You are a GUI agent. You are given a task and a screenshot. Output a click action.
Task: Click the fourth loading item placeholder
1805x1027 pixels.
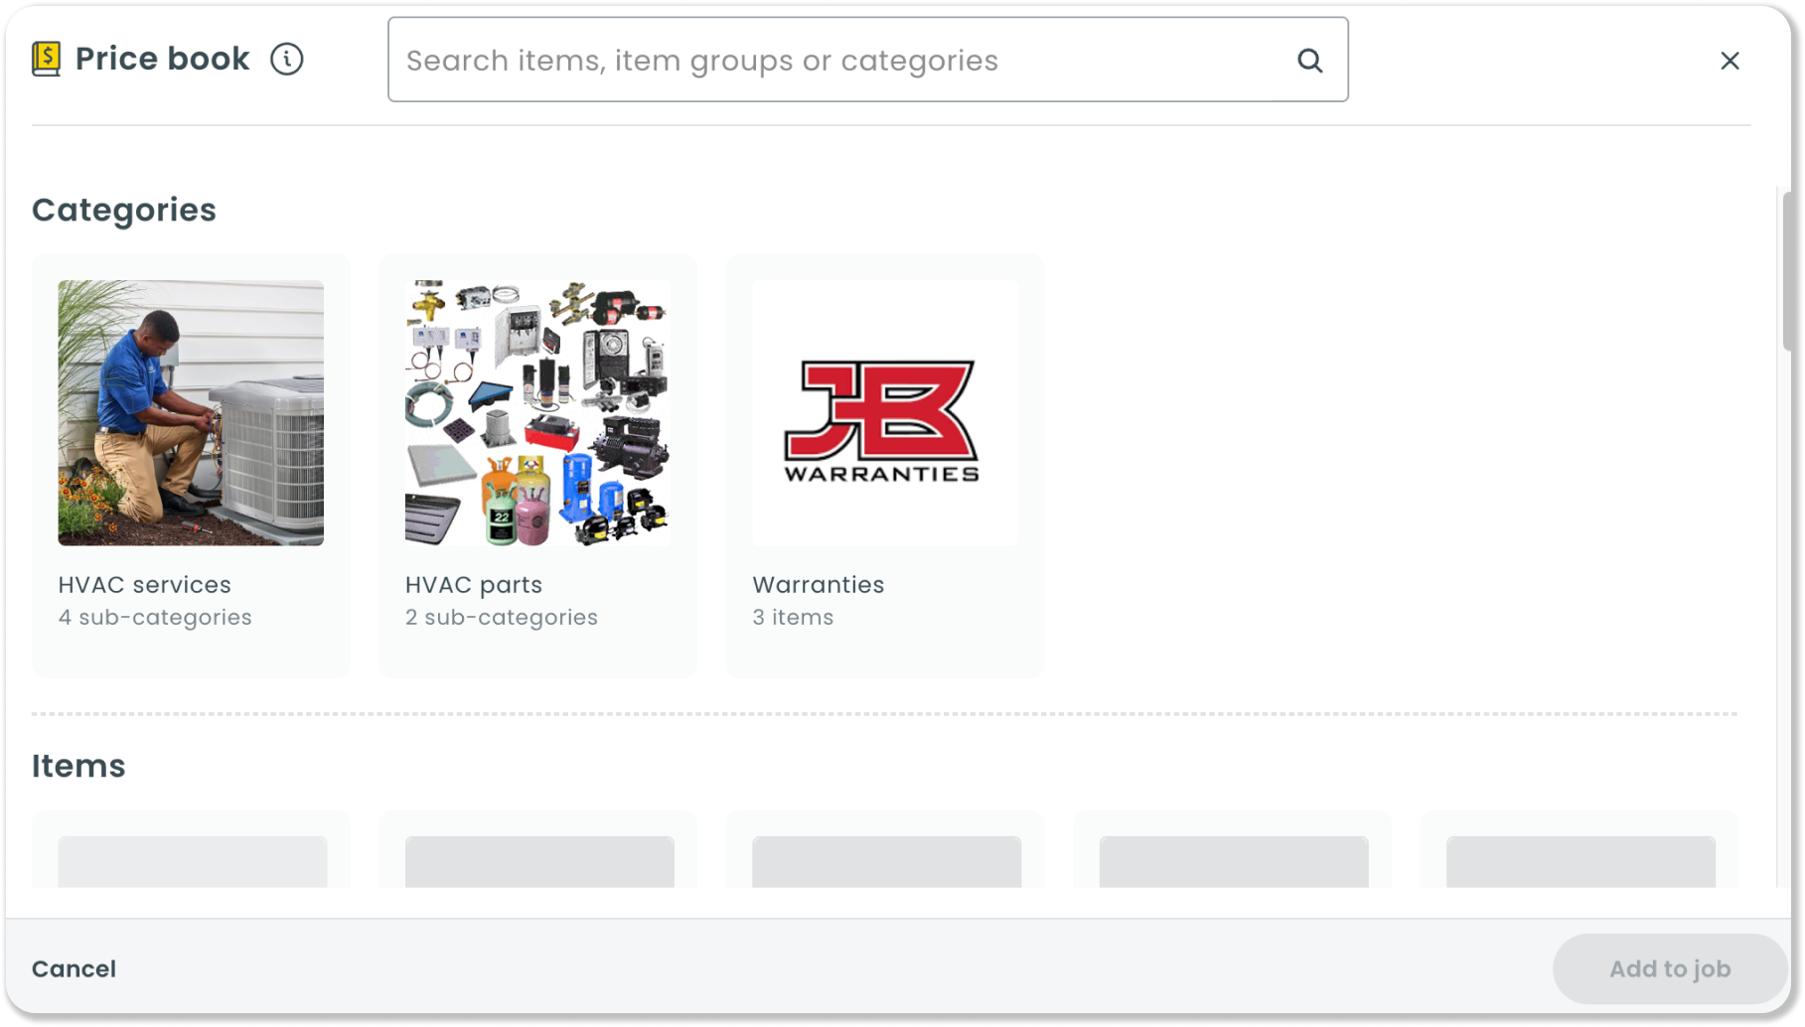click(x=1233, y=860)
